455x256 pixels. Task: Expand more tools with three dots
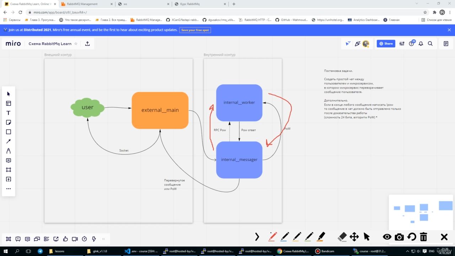coord(9,189)
